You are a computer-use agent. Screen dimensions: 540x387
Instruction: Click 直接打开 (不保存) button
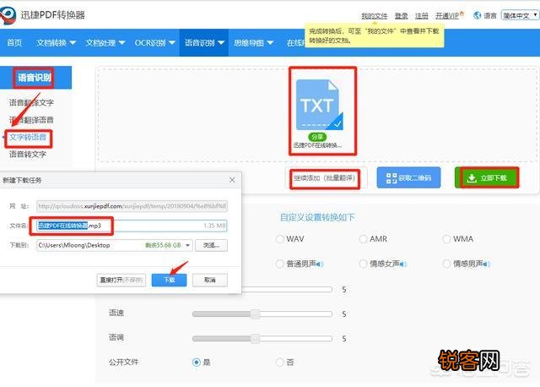pyautogui.click(x=121, y=280)
